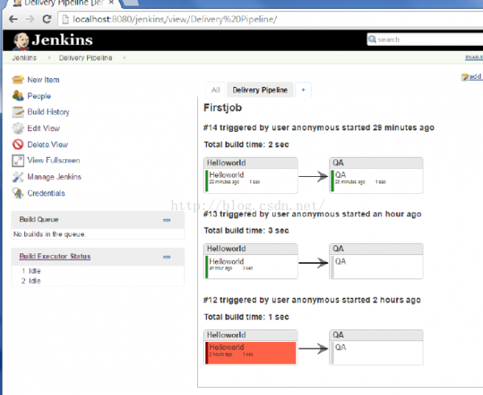Click the Jenkins breadcrumb link
The width and height of the screenshot is (483, 395).
pyautogui.click(x=24, y=58)
